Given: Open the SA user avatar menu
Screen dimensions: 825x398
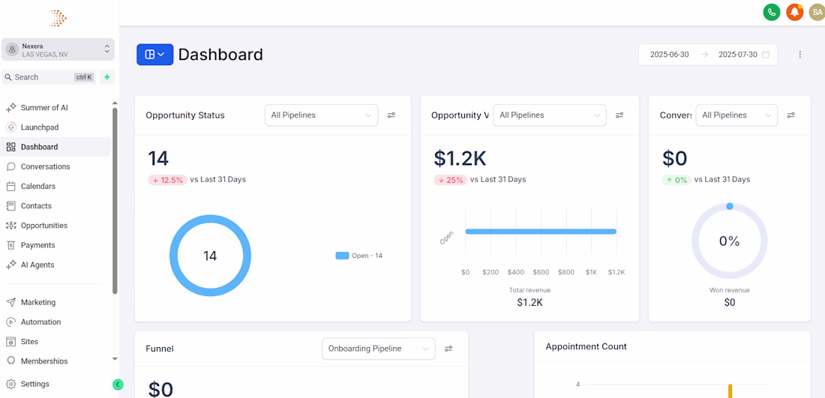Looking at the screenshot, I should 817,12.
